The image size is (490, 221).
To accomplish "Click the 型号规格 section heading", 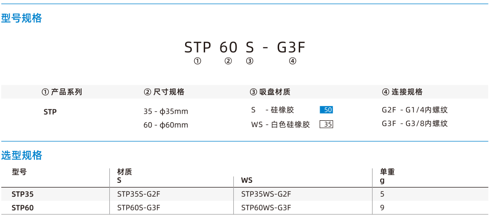I will point(21,19).
